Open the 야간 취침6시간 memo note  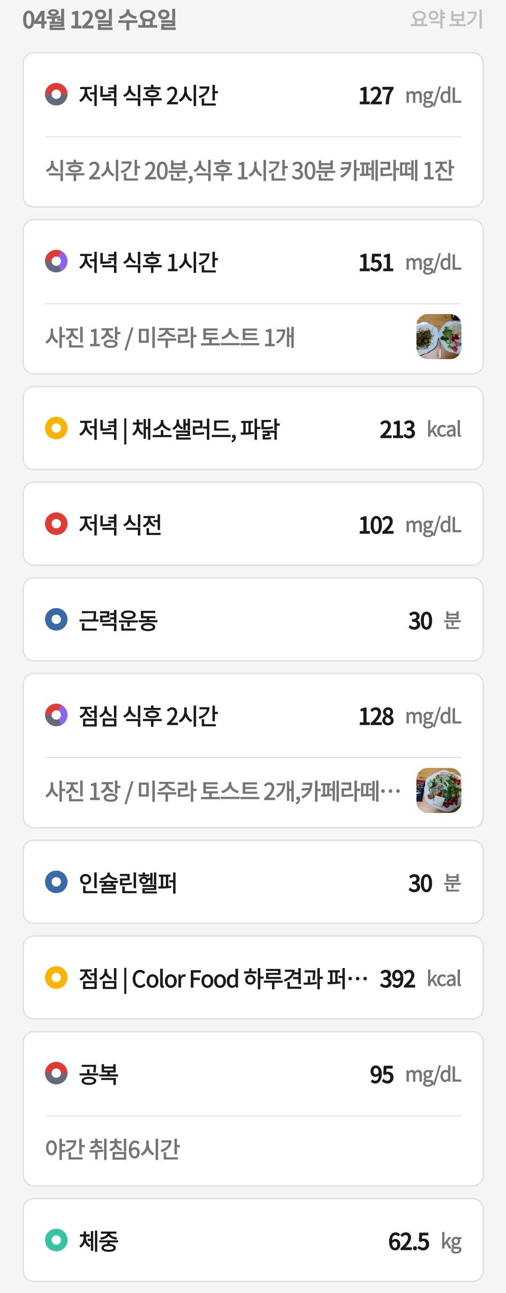(113, 1149)
